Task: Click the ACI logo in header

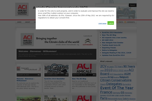Action: click(22, 9)
